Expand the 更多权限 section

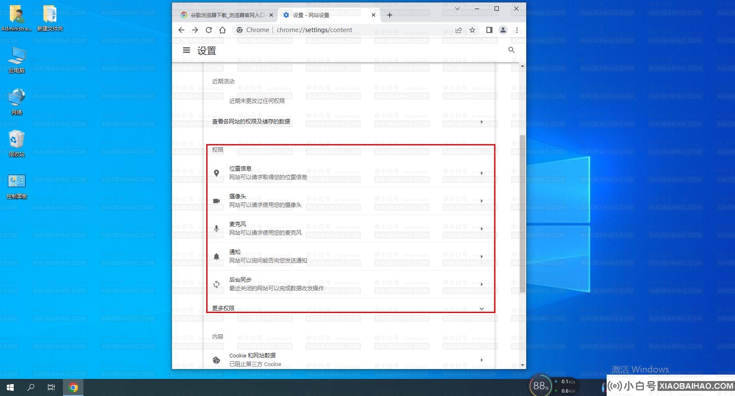[349, 308]
